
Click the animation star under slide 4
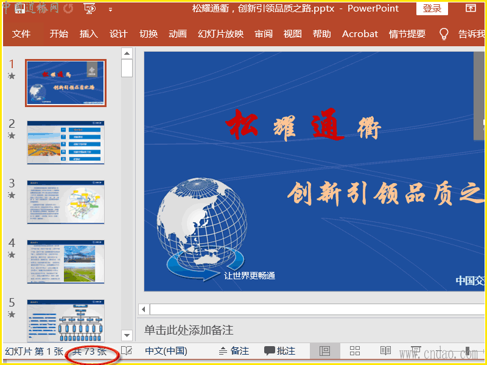[12, 254]
